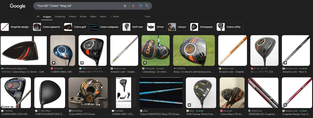The width and height of the screenshot is (313, 118).
Task: Choose the Golf club filter chip
Action: pos(134,27)
